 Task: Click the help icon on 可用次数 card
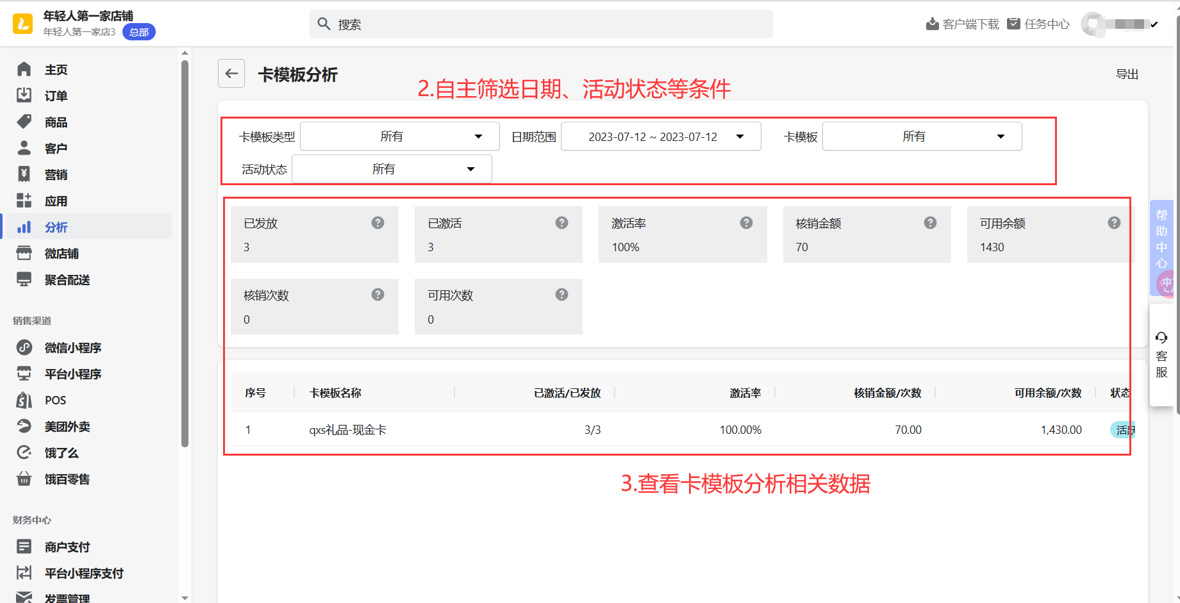point(562,294)
